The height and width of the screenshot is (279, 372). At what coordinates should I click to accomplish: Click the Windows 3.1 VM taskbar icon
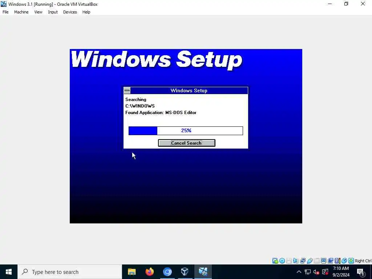click(203, 272)
